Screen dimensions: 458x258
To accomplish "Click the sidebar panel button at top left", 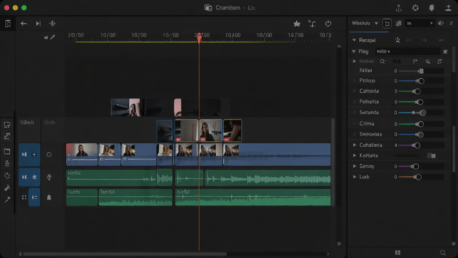I will coord(8,23).
